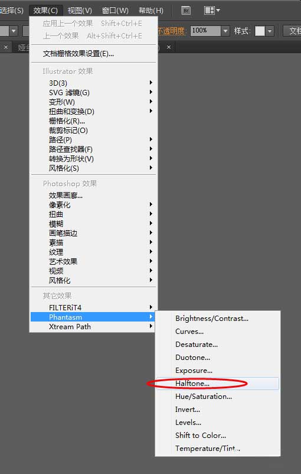The image size is (301, 474).
Task: Open the 帮助(H) menu
Action: pyautogui.click(x=150, y=11)
